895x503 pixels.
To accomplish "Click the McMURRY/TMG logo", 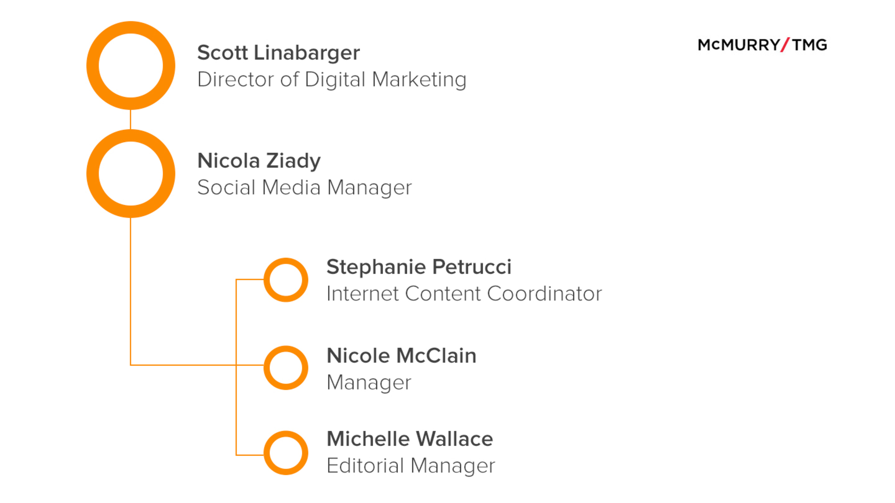I will click(x=762, y=45).
